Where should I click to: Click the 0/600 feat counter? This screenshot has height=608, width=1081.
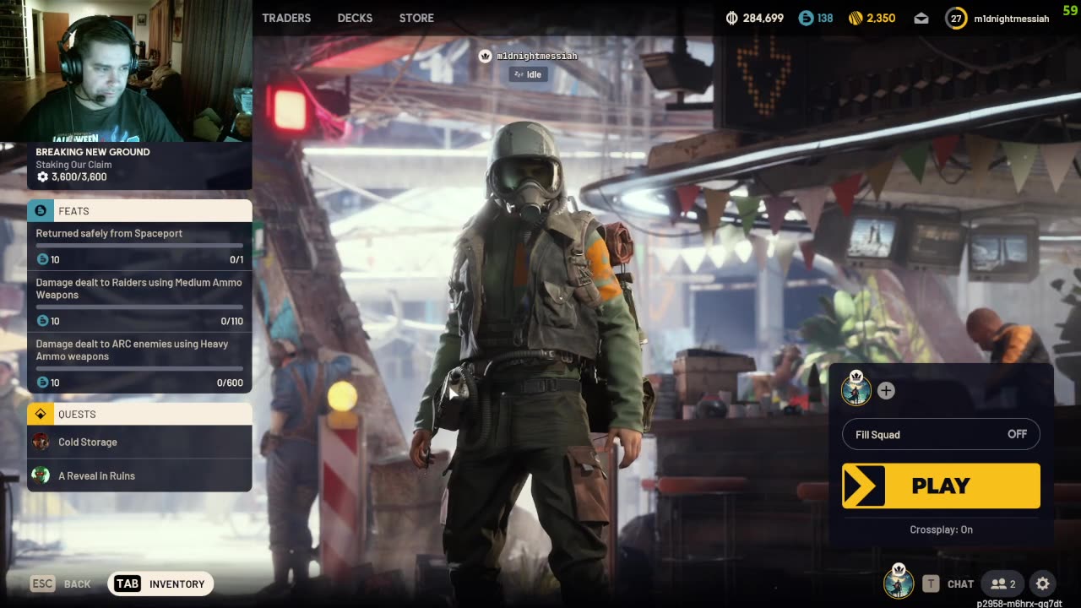230,383
